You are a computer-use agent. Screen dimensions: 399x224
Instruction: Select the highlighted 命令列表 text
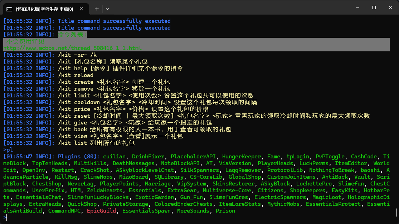[x=72, y=34]
